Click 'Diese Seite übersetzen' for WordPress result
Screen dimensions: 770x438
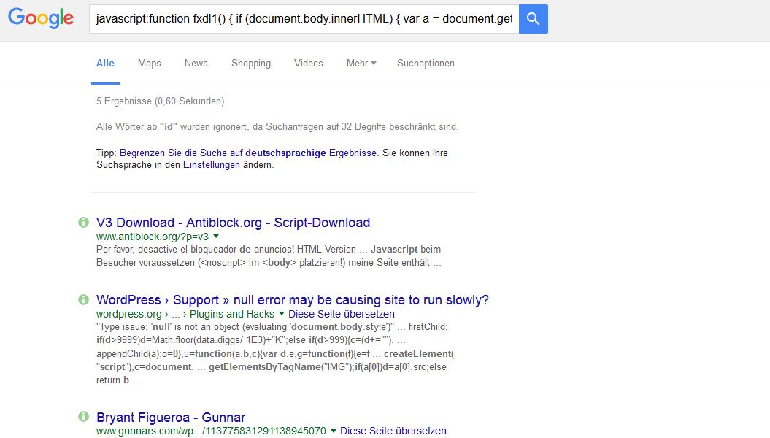(342, 314)
